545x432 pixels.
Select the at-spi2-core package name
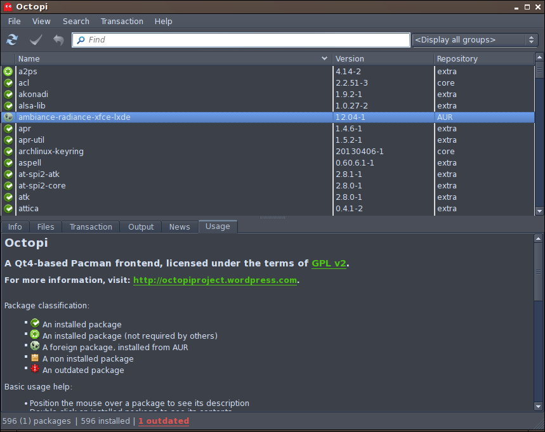(42, 186)
